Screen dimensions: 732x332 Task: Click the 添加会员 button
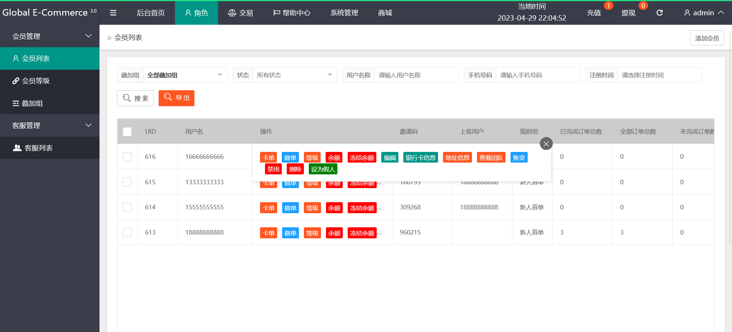tap(706, 38)
